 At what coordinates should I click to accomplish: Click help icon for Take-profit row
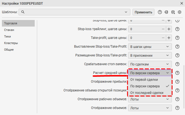177,38
